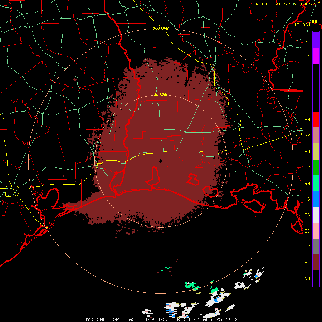Click the IC legend label
The height and width of the screenshot is (322, 322).
tap(307, 231)
